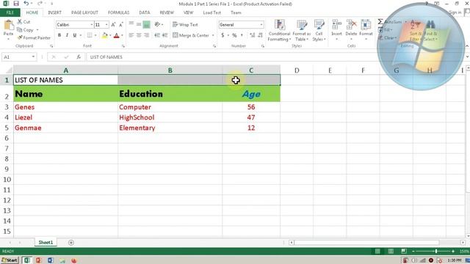Click the Insert Function fx icon

click(79, 57)
